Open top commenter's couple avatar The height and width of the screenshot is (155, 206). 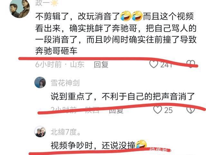pos(19,8)
